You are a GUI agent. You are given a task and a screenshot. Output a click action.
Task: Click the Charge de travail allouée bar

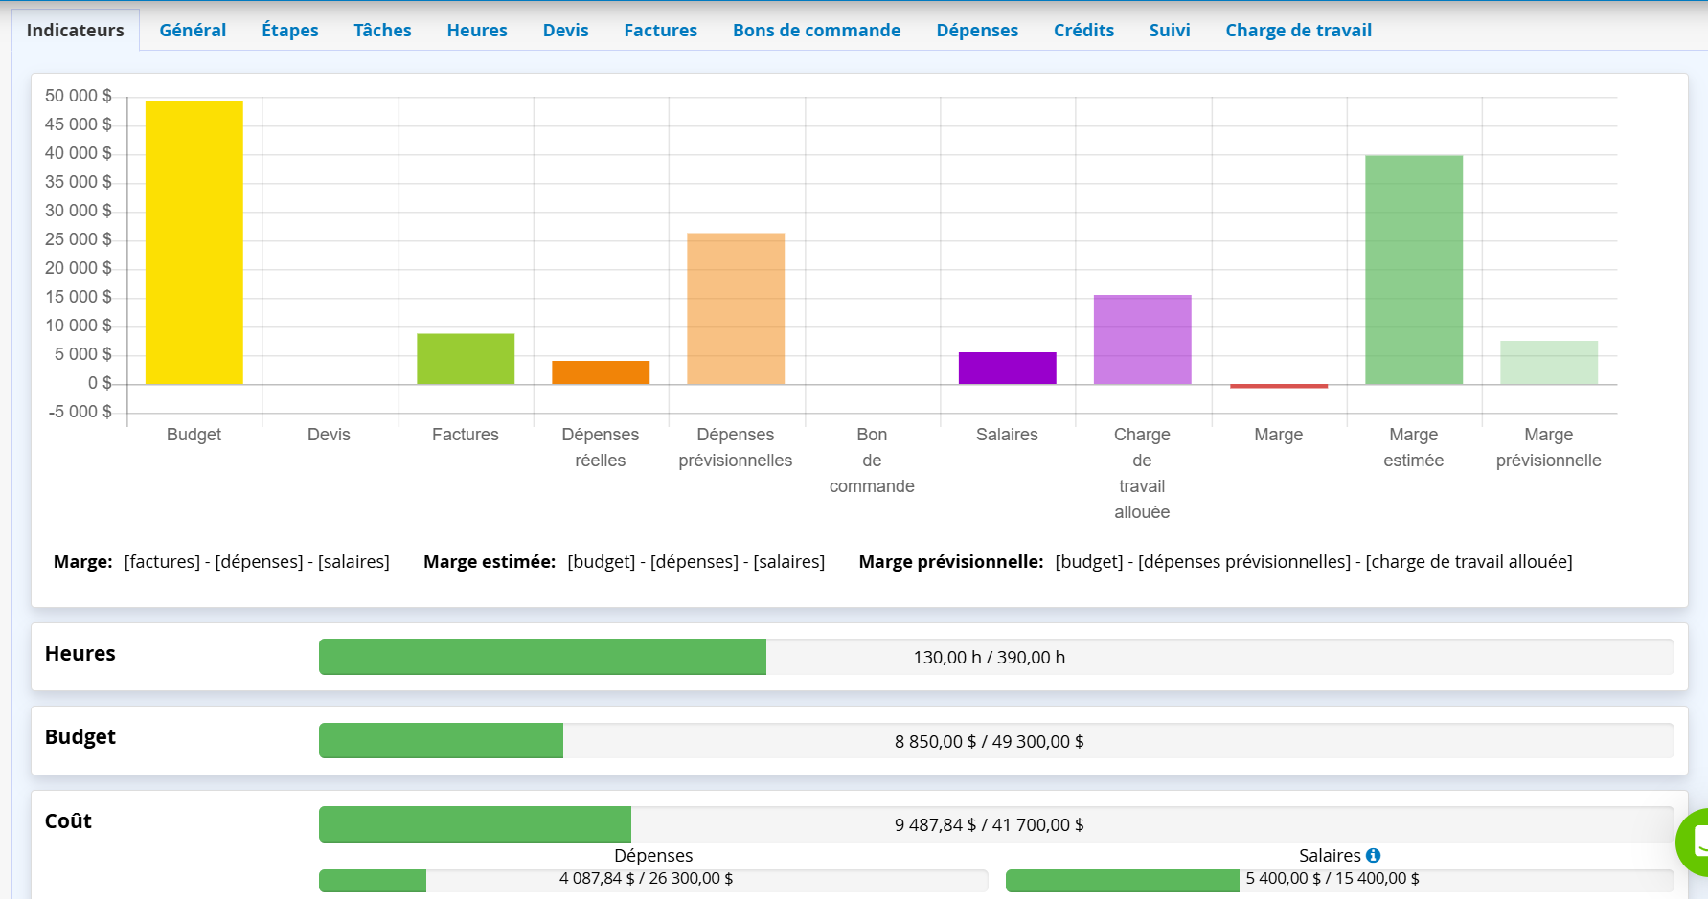point(1143,340)
